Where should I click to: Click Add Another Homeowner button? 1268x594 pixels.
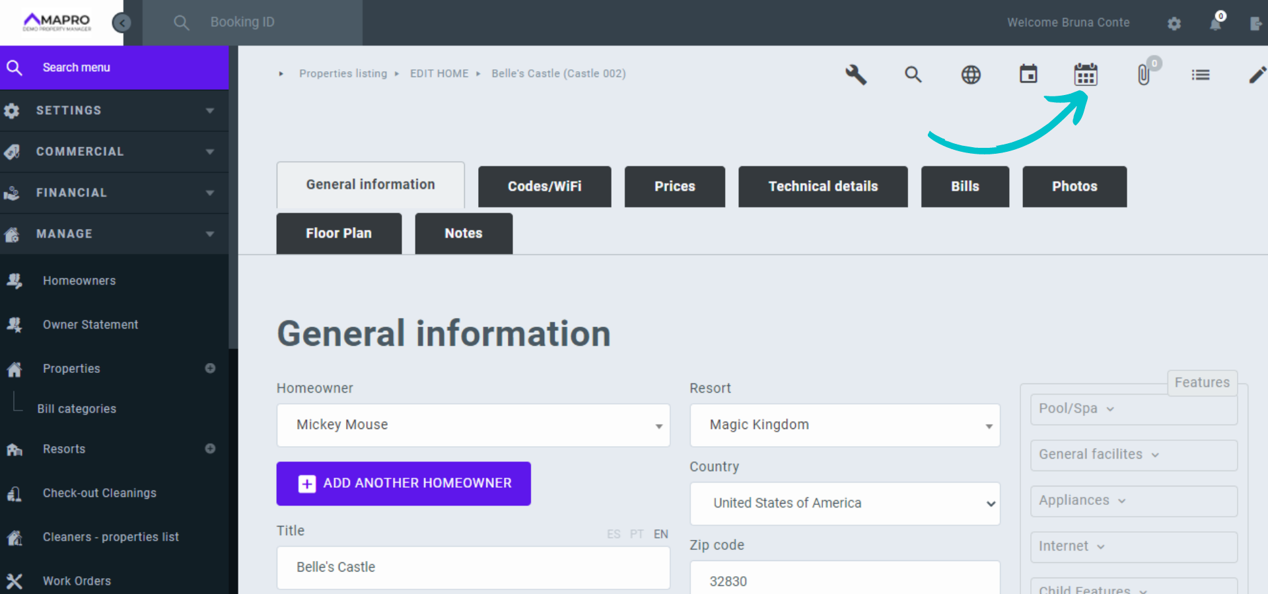click(x=404, y=484)
